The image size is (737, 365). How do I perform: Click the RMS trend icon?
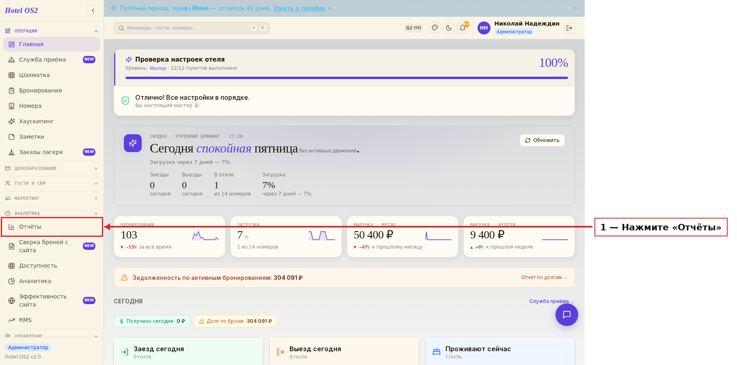(x=12, y=320)
